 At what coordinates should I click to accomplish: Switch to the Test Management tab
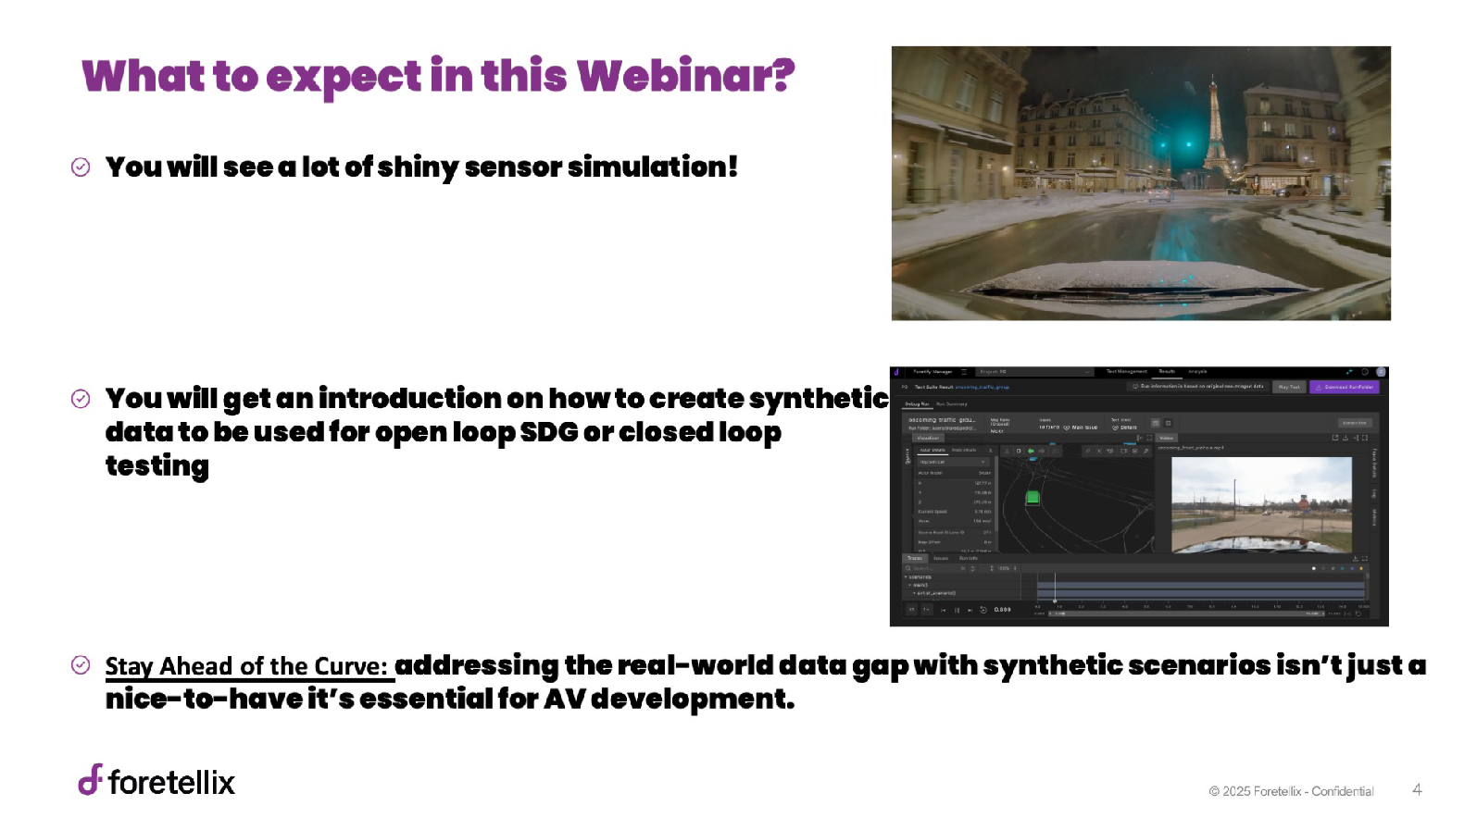pos(1127,371)
